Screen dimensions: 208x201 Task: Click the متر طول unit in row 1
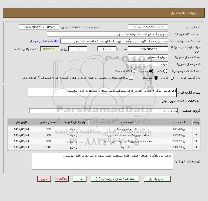tap(75, 130)
